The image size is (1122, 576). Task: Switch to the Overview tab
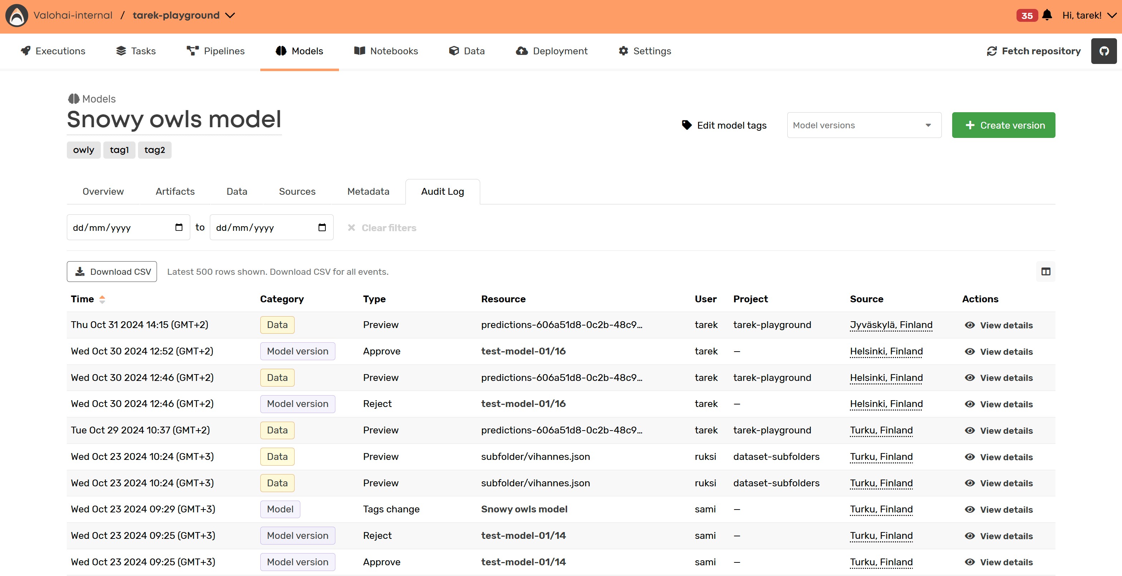pos(103,192)
